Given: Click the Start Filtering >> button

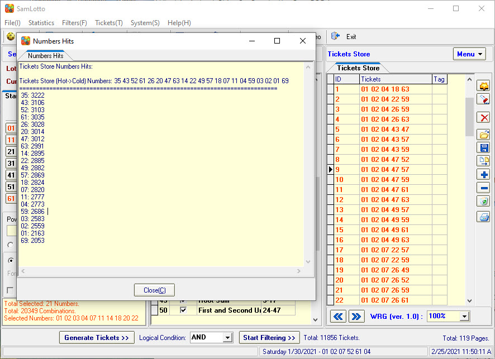Looking at the screenshot, I should pos(269,338).
